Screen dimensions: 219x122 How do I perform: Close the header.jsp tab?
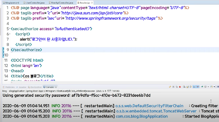(x=92, y=2)
